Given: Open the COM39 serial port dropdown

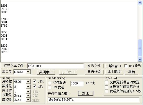Looking at the screenshot, I should pyautogui.click(x=28, y=72).
